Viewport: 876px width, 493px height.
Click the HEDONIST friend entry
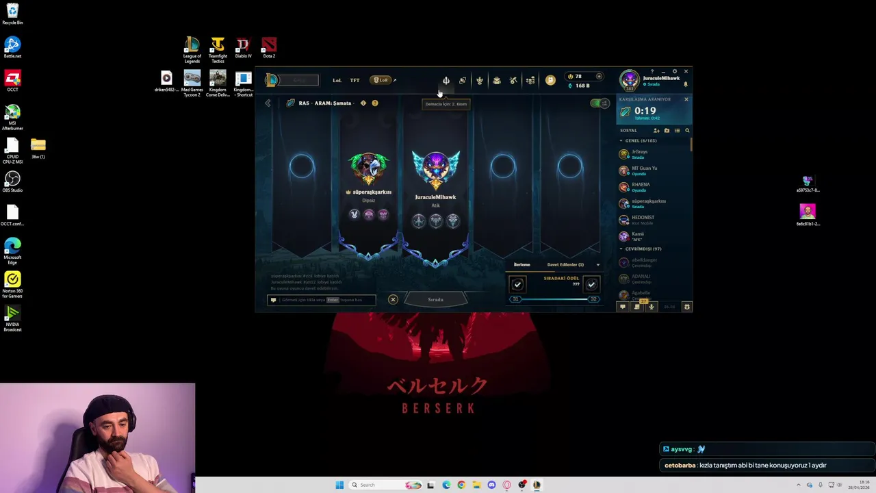point(654,220)
